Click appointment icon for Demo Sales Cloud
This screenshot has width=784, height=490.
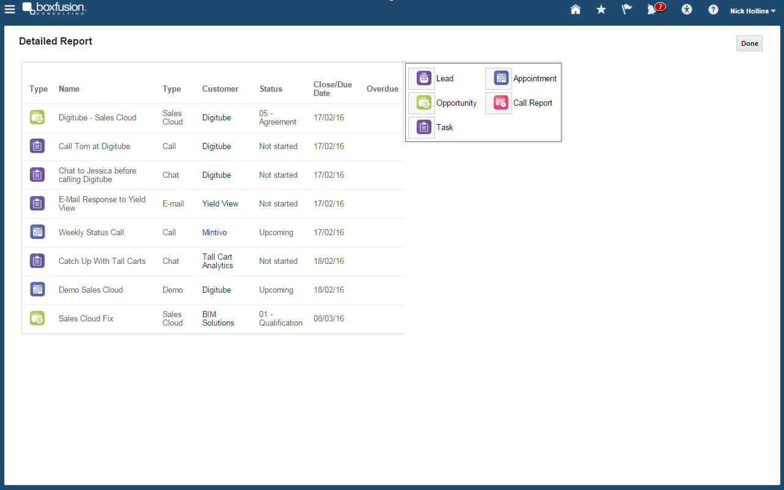point(37,290)
